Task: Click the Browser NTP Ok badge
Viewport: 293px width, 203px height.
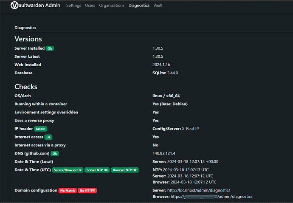Action: [125, 170]
